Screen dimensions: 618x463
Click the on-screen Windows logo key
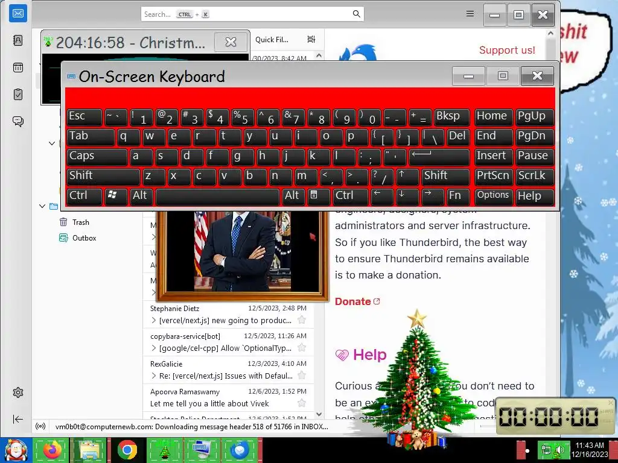(x=116, y=196)
